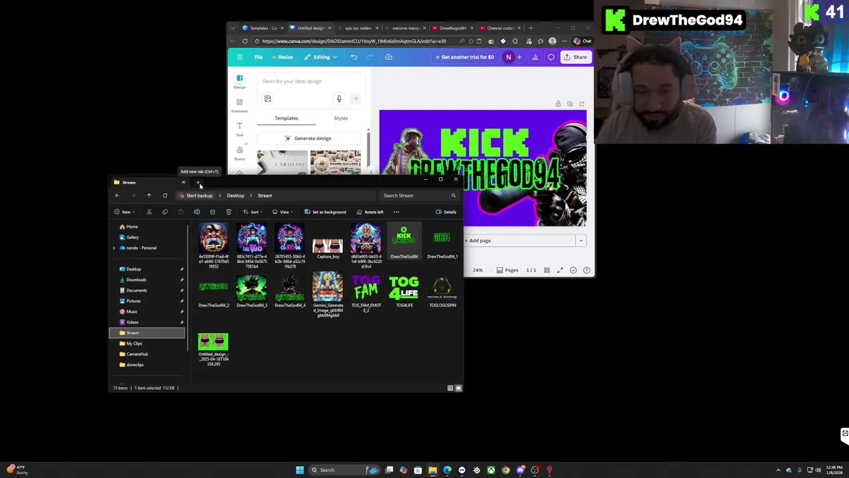849x478 pixels.
Task: Open Xbox app from the taskbar
Action: pyautogui.click(x=491, y=470)
